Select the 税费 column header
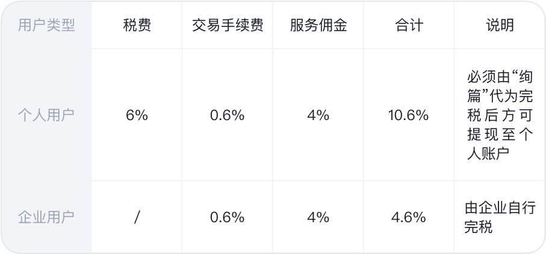 coord(137,25)
